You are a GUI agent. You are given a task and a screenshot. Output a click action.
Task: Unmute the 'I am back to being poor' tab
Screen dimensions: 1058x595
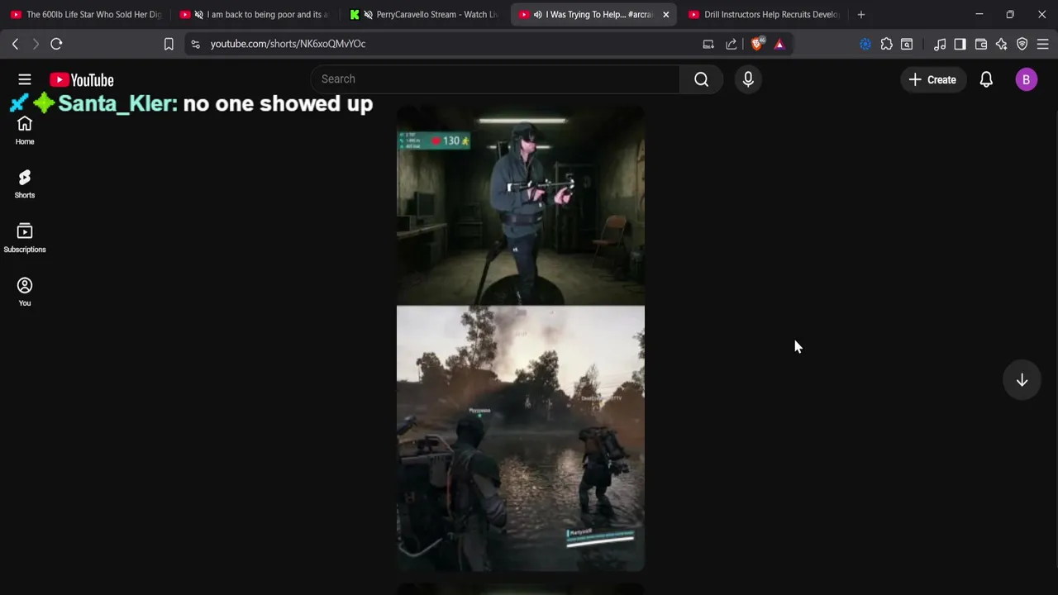(x=198, y=14)
